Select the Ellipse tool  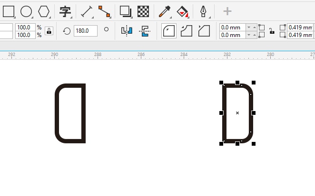pos(26,11)
